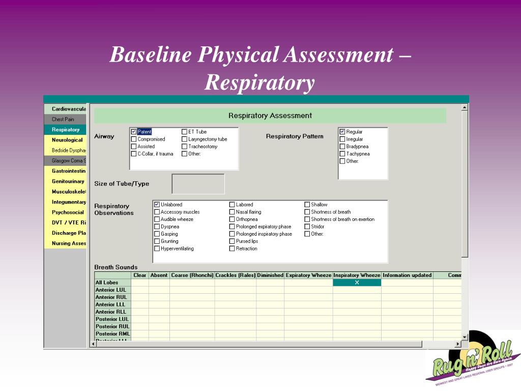The height and width of the screenshot is (391, 521).
Task: Click the Size of Tube/Type field
Action: pyautogui.click(x=198, y=183)
